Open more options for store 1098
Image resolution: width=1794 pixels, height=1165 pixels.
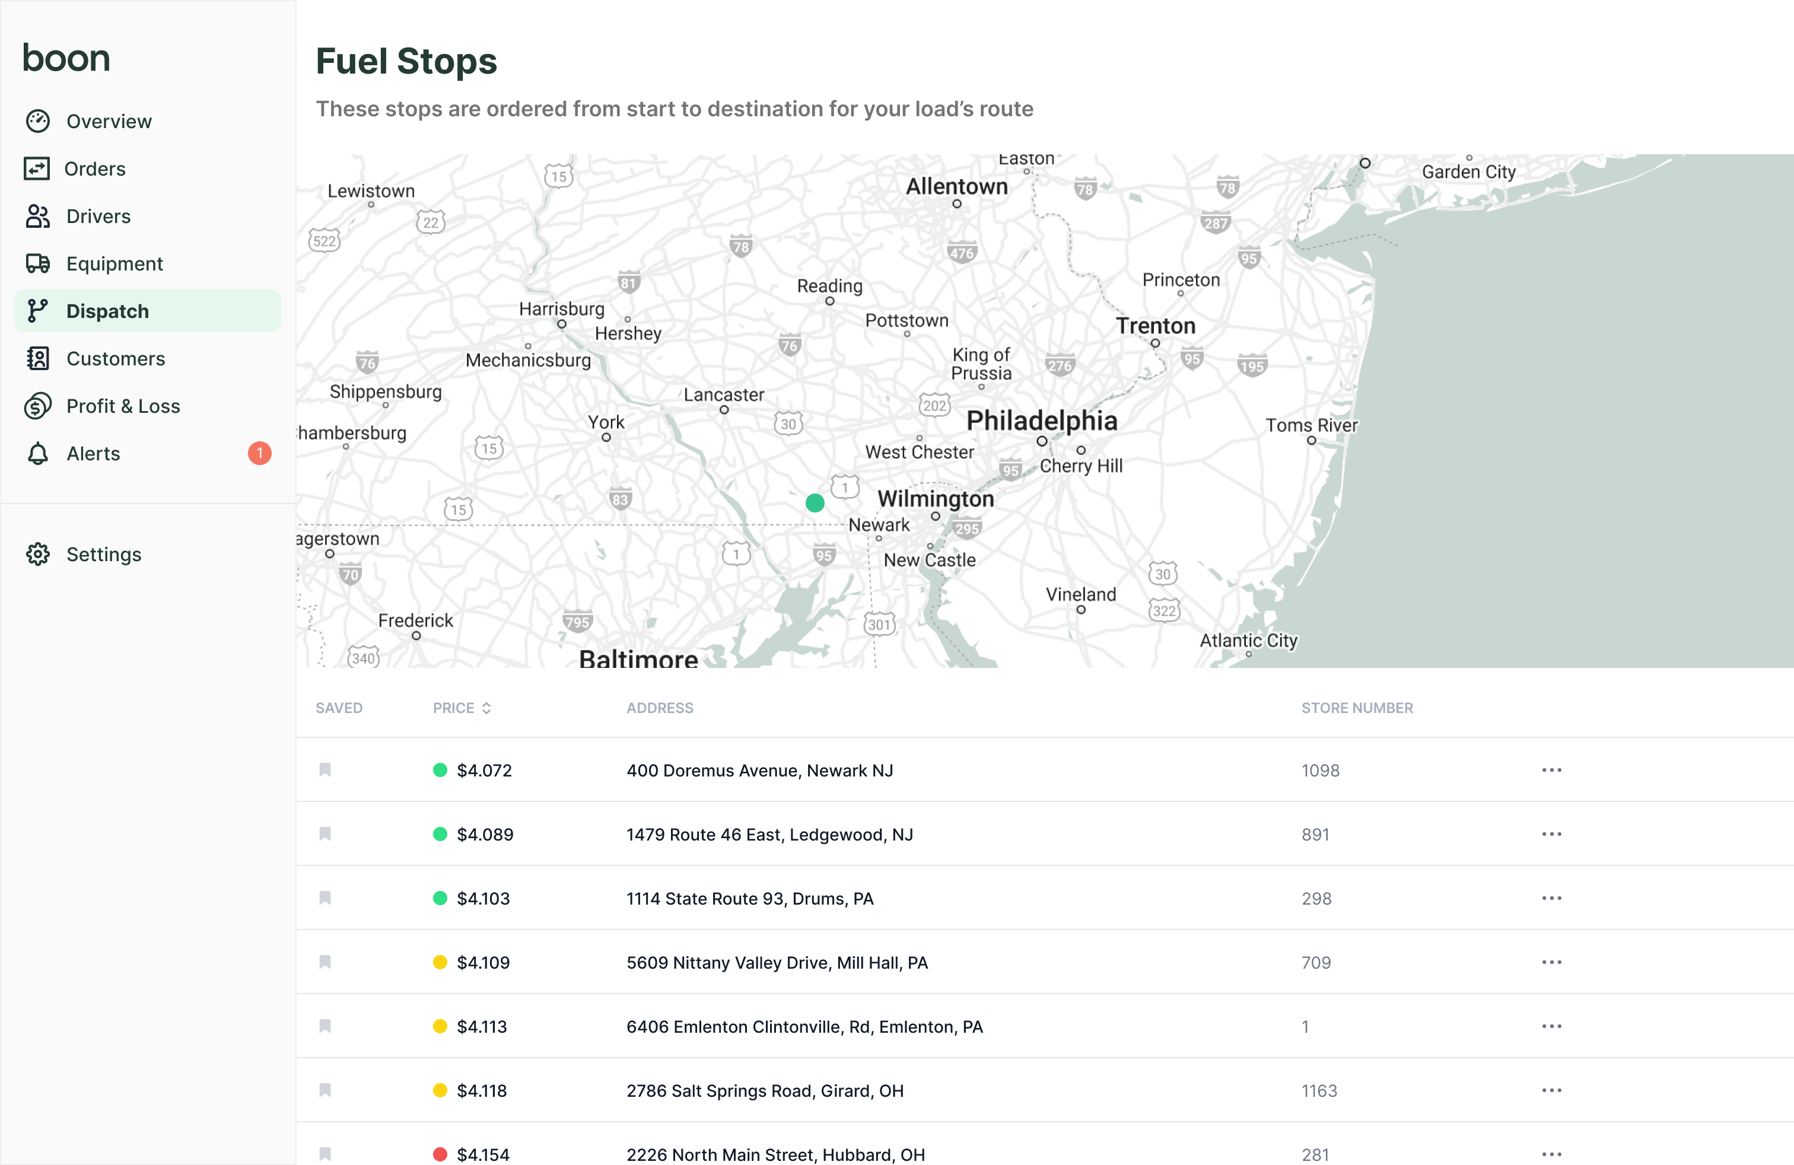pos(1551,770)
